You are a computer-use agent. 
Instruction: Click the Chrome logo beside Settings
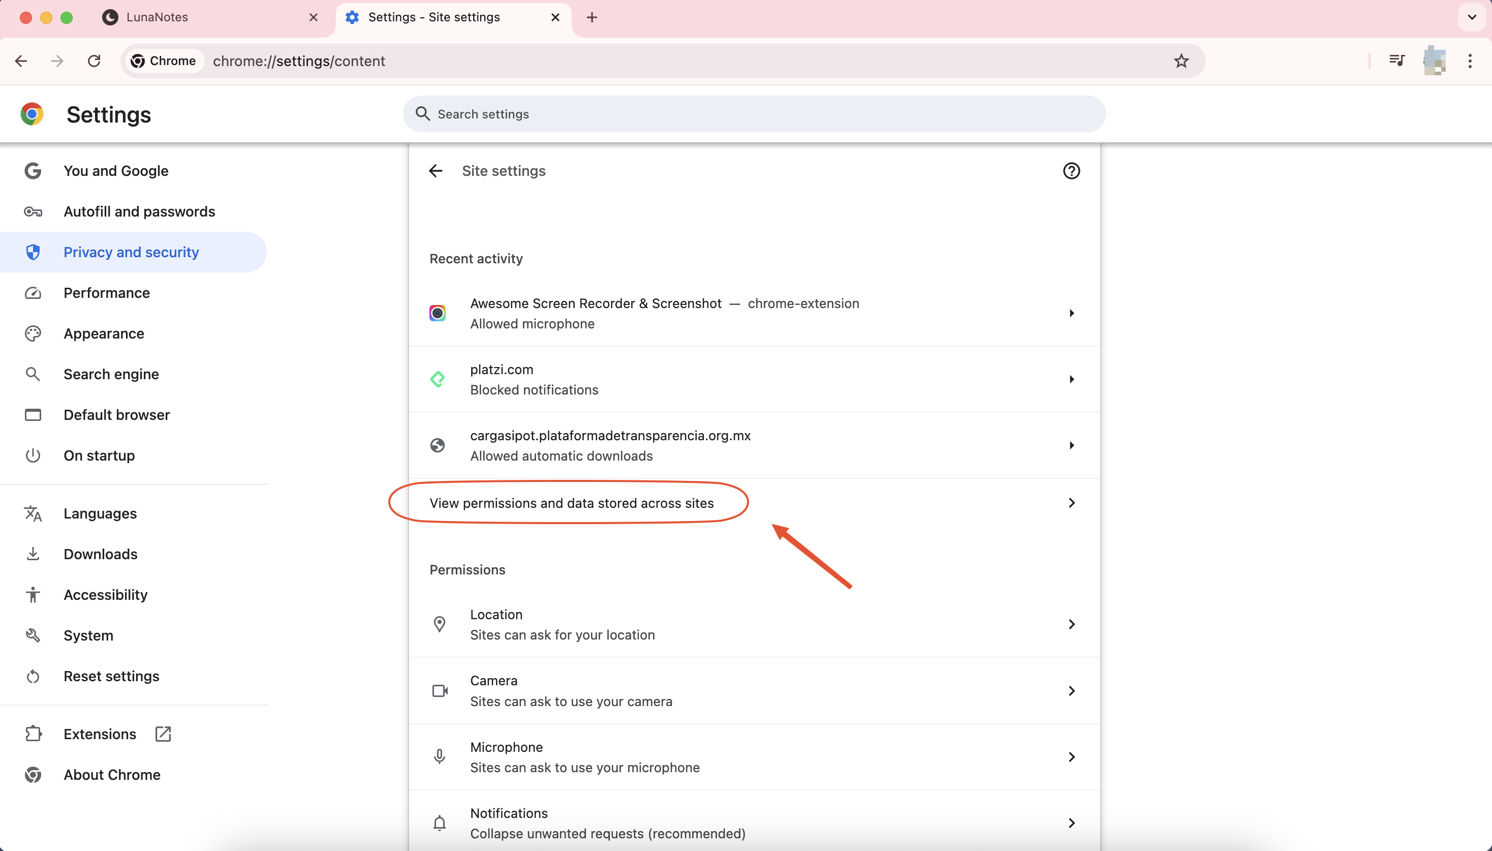[x=32, y=114]
